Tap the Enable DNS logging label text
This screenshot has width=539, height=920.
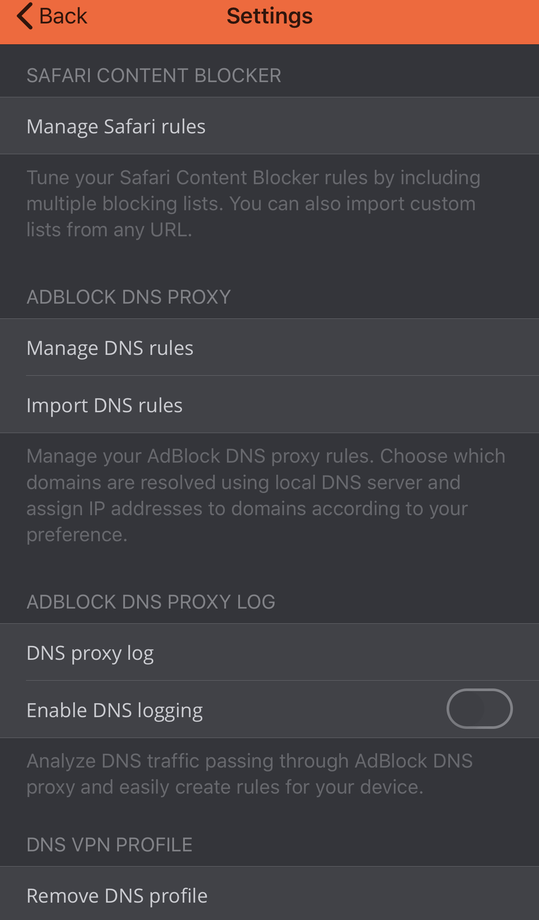115,711
